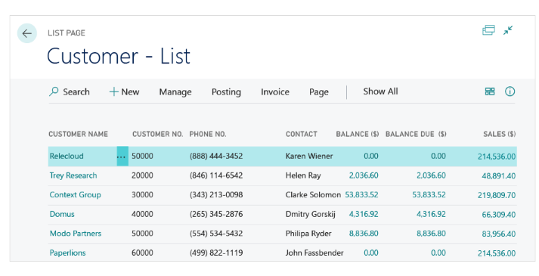539x276 pixels.
Task: Open the Page menu
Action: [319, 92]
